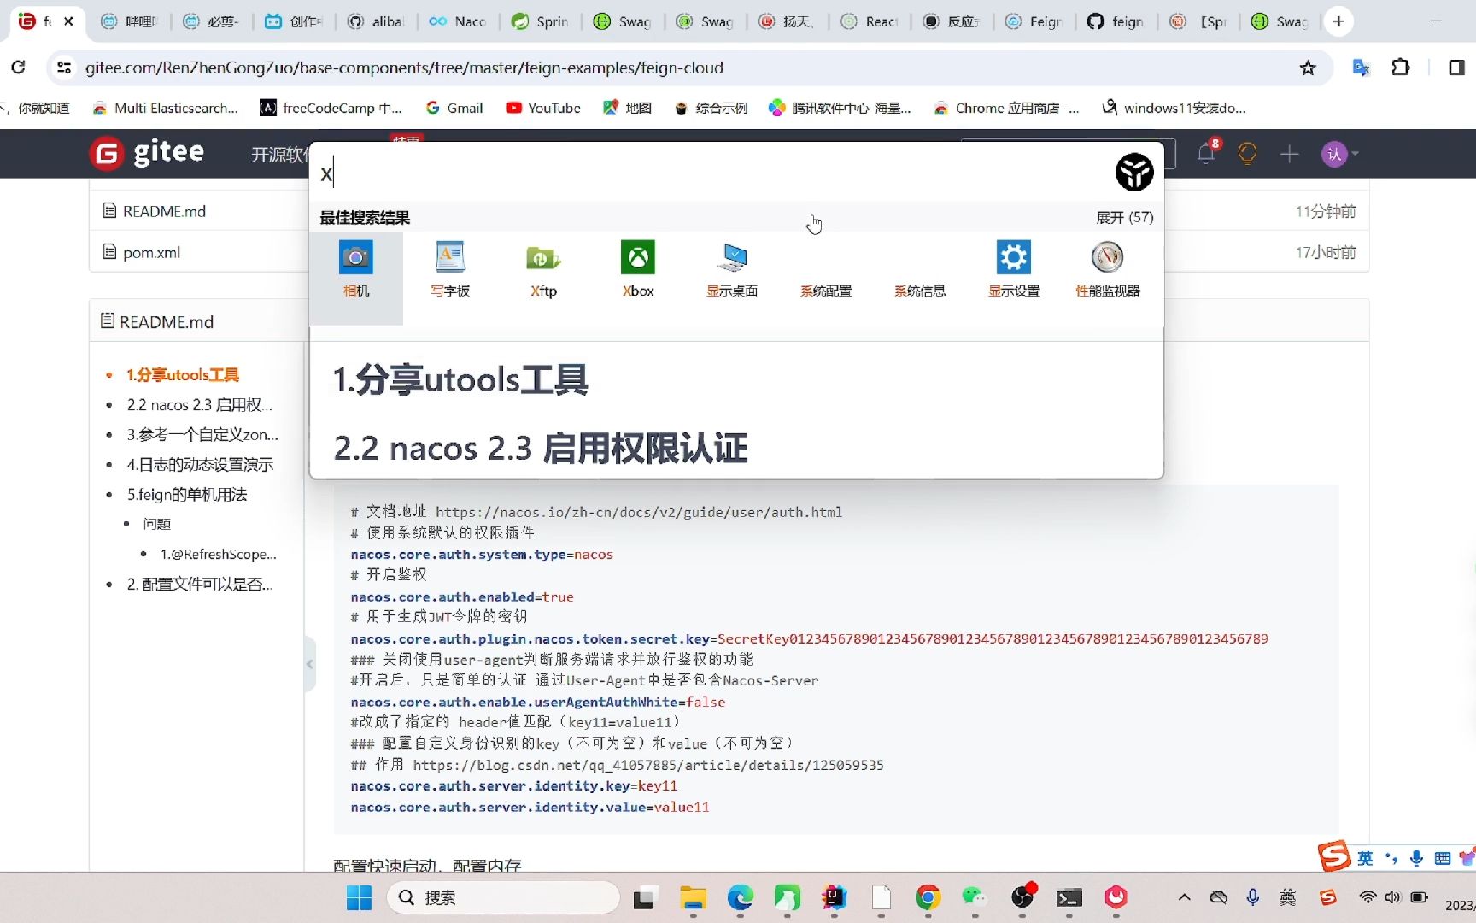Open Gitee notifications bell with badge 8
Image resolution: width=1476 pixels, height=923 pixels.
pyautogui.click(x=1205, y=154)
